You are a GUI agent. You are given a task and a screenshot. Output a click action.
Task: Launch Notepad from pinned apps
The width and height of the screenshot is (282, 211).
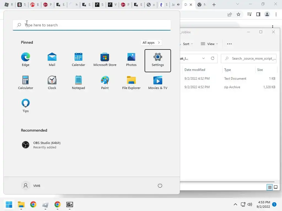78,83
